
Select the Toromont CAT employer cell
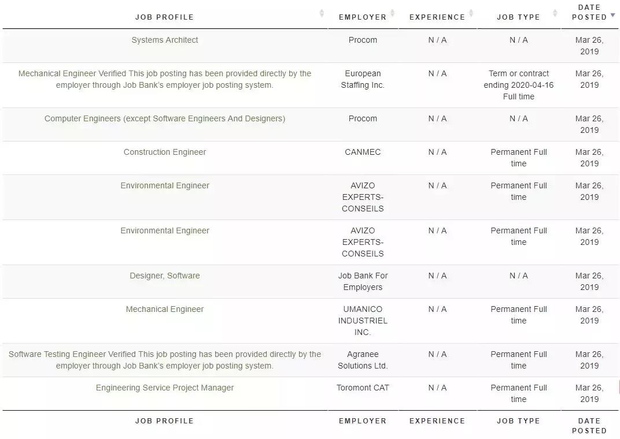click(363, 388)
